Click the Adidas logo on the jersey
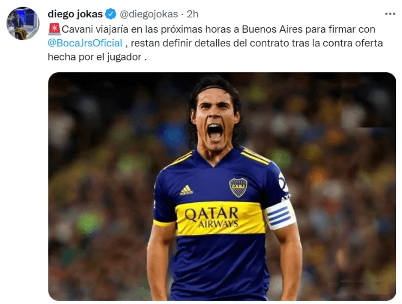 pos(186,190)
